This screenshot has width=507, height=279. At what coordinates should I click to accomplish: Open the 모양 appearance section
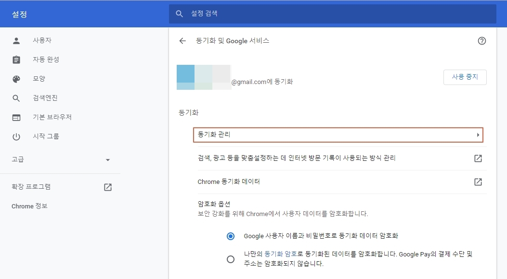pos(39,79)
